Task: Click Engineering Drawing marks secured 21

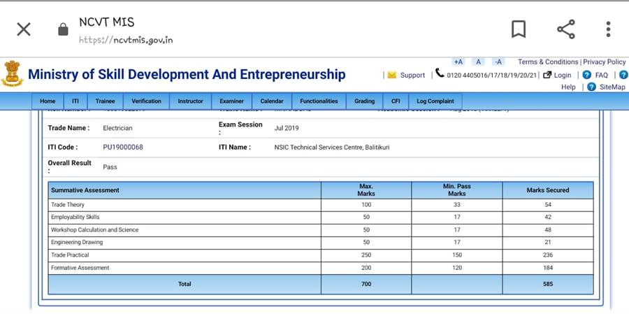Action: pyautogui.click(x=548, y=243)
